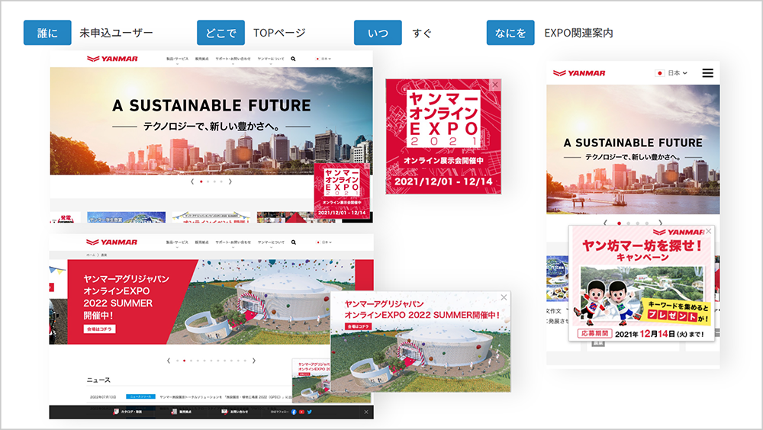Expand 製品・サービス menu on the top desktop page
763x430 pixels.
[177, 59]
